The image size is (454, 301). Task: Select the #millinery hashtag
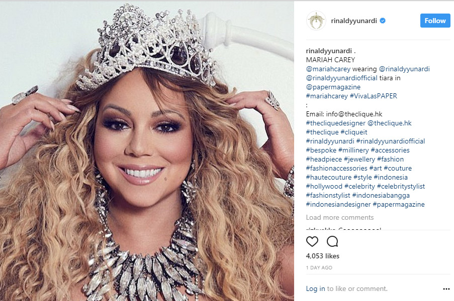353,150
